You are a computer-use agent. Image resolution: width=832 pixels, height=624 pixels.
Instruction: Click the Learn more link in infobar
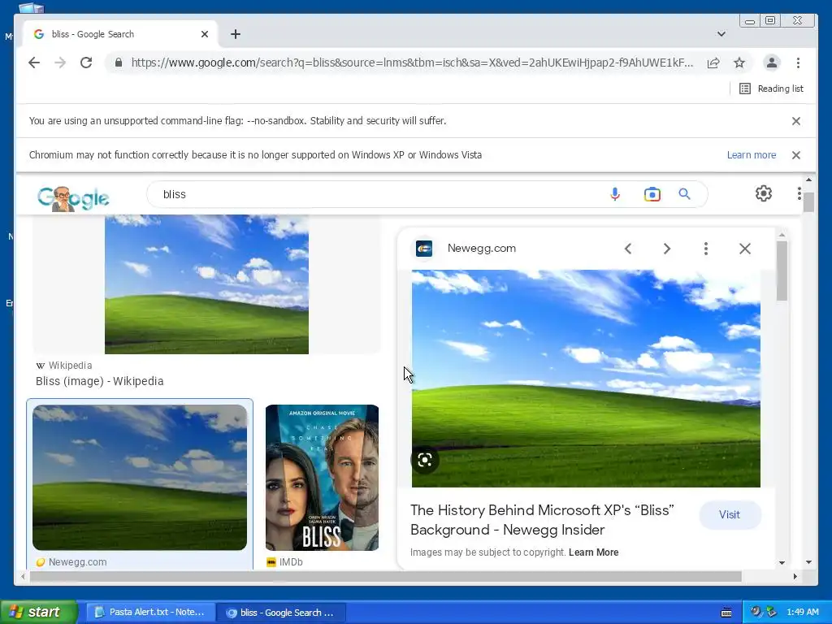752,155
